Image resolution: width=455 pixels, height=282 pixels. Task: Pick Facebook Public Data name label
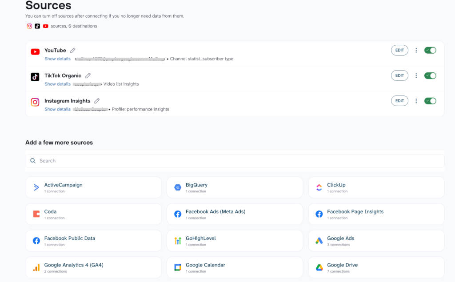(x=70, y=238)
